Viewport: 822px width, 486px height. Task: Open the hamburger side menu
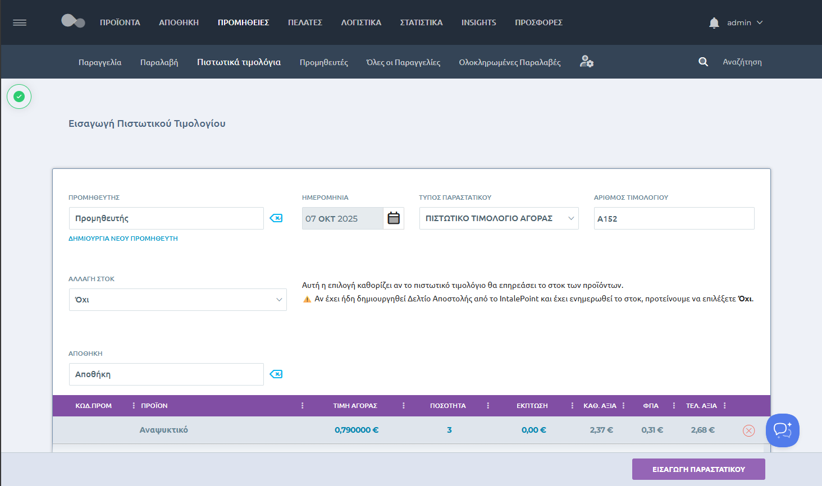click(x=20, y=22)
